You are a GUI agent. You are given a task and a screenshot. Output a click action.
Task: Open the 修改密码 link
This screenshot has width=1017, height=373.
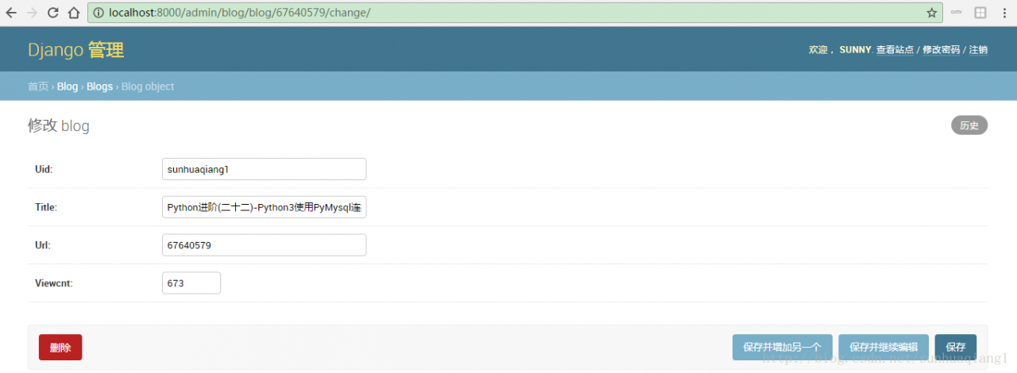point(941,50)
